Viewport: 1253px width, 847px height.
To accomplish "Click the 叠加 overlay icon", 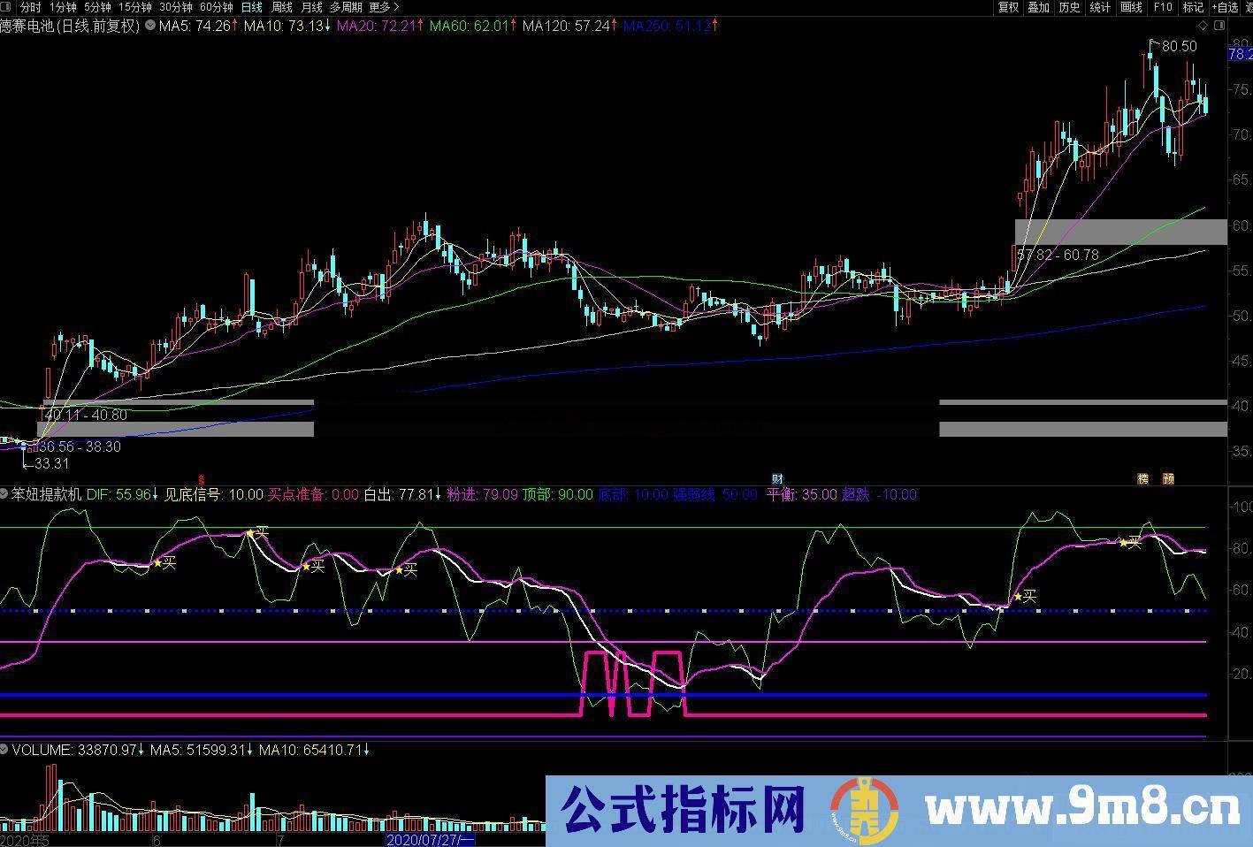I will point(1037,7).
